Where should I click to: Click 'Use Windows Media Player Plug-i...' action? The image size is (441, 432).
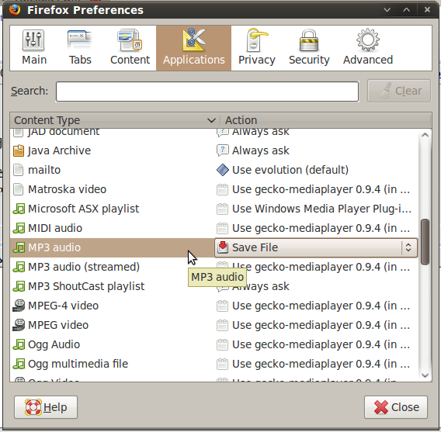click(x=321, y=209)
